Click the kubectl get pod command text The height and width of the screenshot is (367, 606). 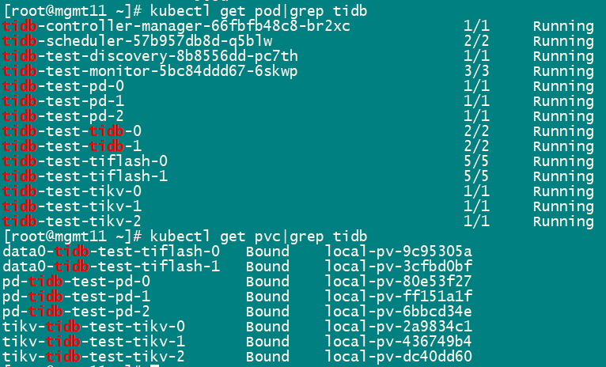[255, 11]
